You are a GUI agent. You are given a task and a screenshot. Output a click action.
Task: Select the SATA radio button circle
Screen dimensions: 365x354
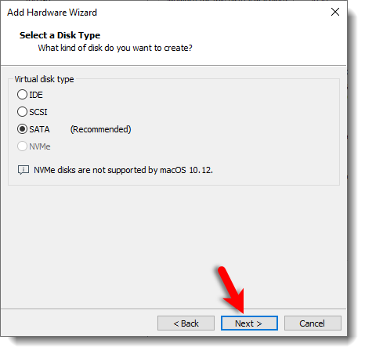22,129
